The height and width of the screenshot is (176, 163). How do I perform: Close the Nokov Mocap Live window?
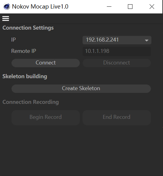tap(152, 6)
